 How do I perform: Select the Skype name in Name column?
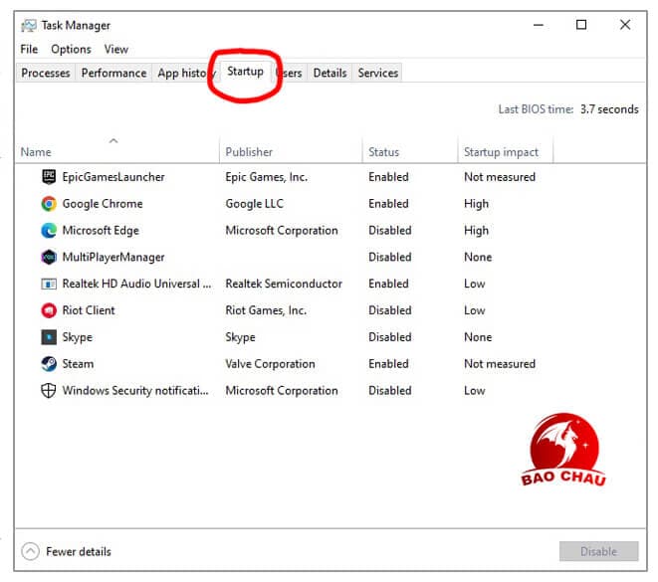point(78,337)
